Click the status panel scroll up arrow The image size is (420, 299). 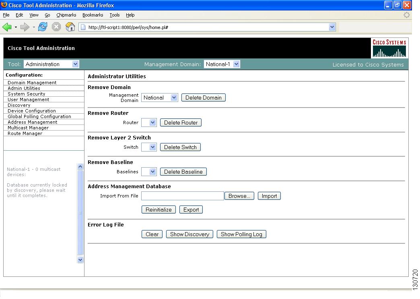pyautogui.click(x=80, y=167)
